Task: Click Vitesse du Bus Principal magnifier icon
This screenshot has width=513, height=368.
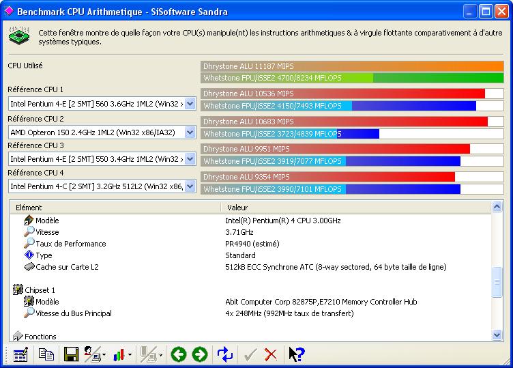Action: (29, 313)
